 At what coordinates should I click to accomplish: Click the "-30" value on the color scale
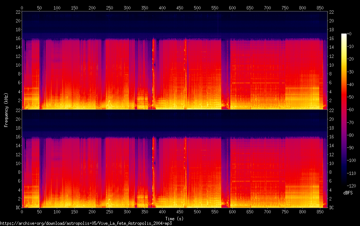pyautogui.click(x=350, y=72)
